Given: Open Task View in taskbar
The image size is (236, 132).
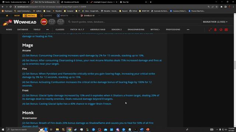Looking at the screenshot, I should pos(51,129).
